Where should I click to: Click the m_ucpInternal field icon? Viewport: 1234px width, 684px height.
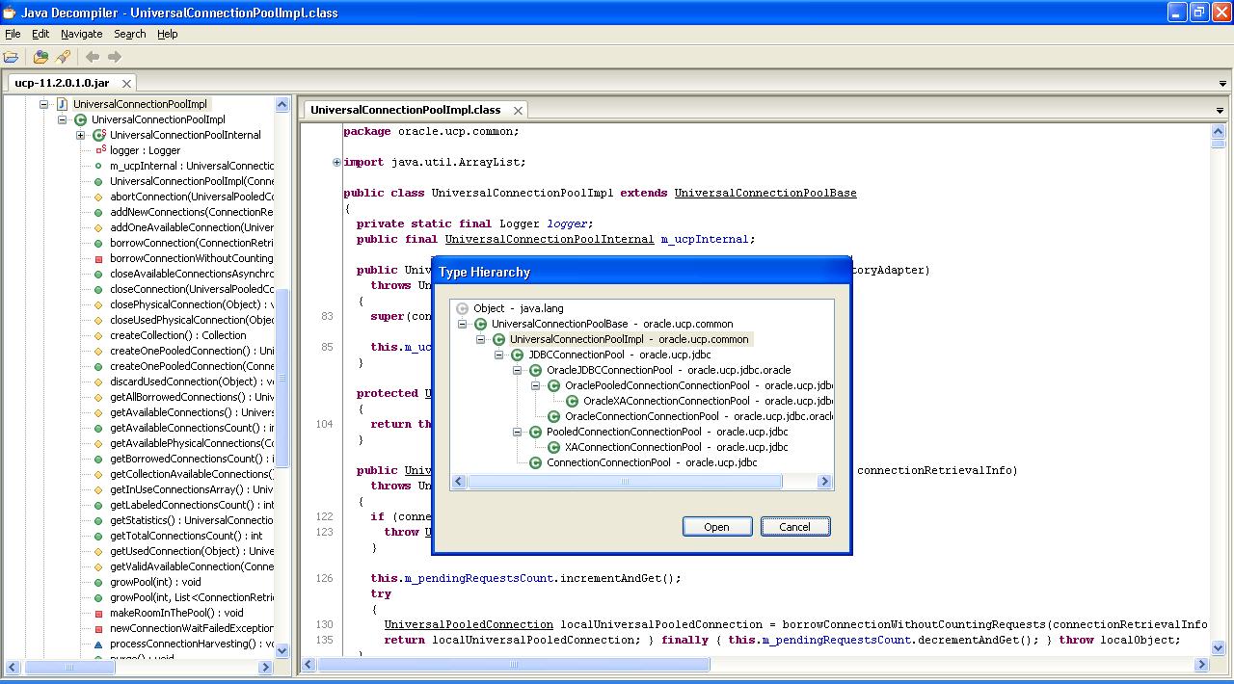[x=98, y=166]
